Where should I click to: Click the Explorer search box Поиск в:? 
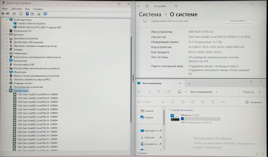(x=251, y=92)
